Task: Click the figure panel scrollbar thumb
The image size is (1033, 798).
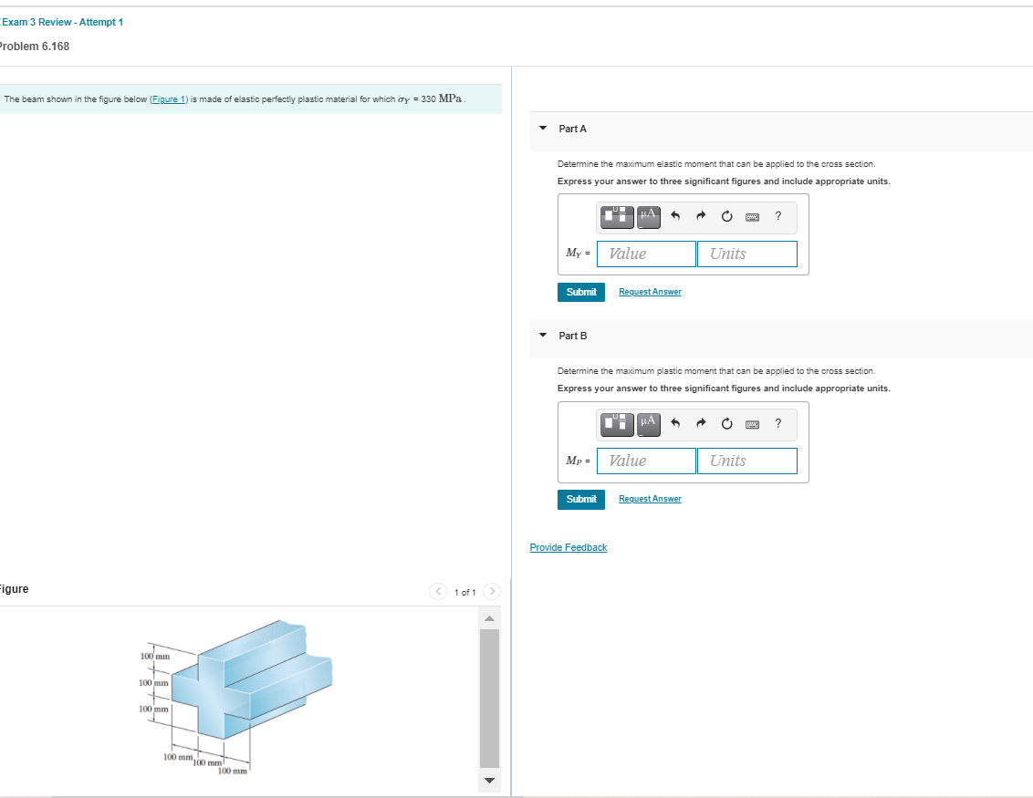Action: pos(489,699)
